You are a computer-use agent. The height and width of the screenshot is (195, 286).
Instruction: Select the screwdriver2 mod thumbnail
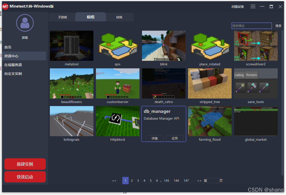(x=256, y=46)
